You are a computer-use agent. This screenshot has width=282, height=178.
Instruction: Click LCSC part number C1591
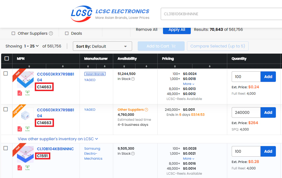point(43,156)
